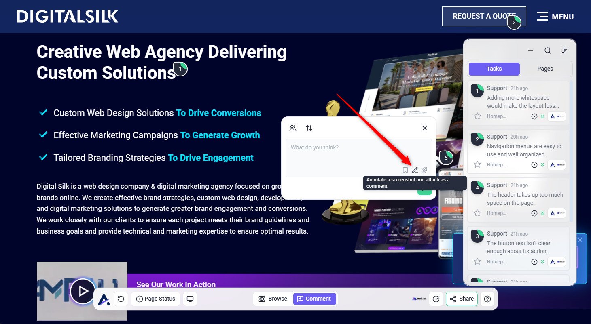This screenshot has height=324, width=591.
Task: Click the annotate screenshot pencil icon
Action: tap(415, 170)
